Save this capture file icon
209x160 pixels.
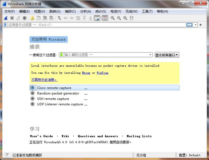coord(39,18)
